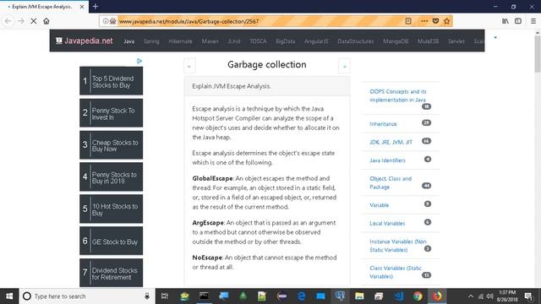Select the Maven menu item
The image size is (541, 304).
[210, 41]
